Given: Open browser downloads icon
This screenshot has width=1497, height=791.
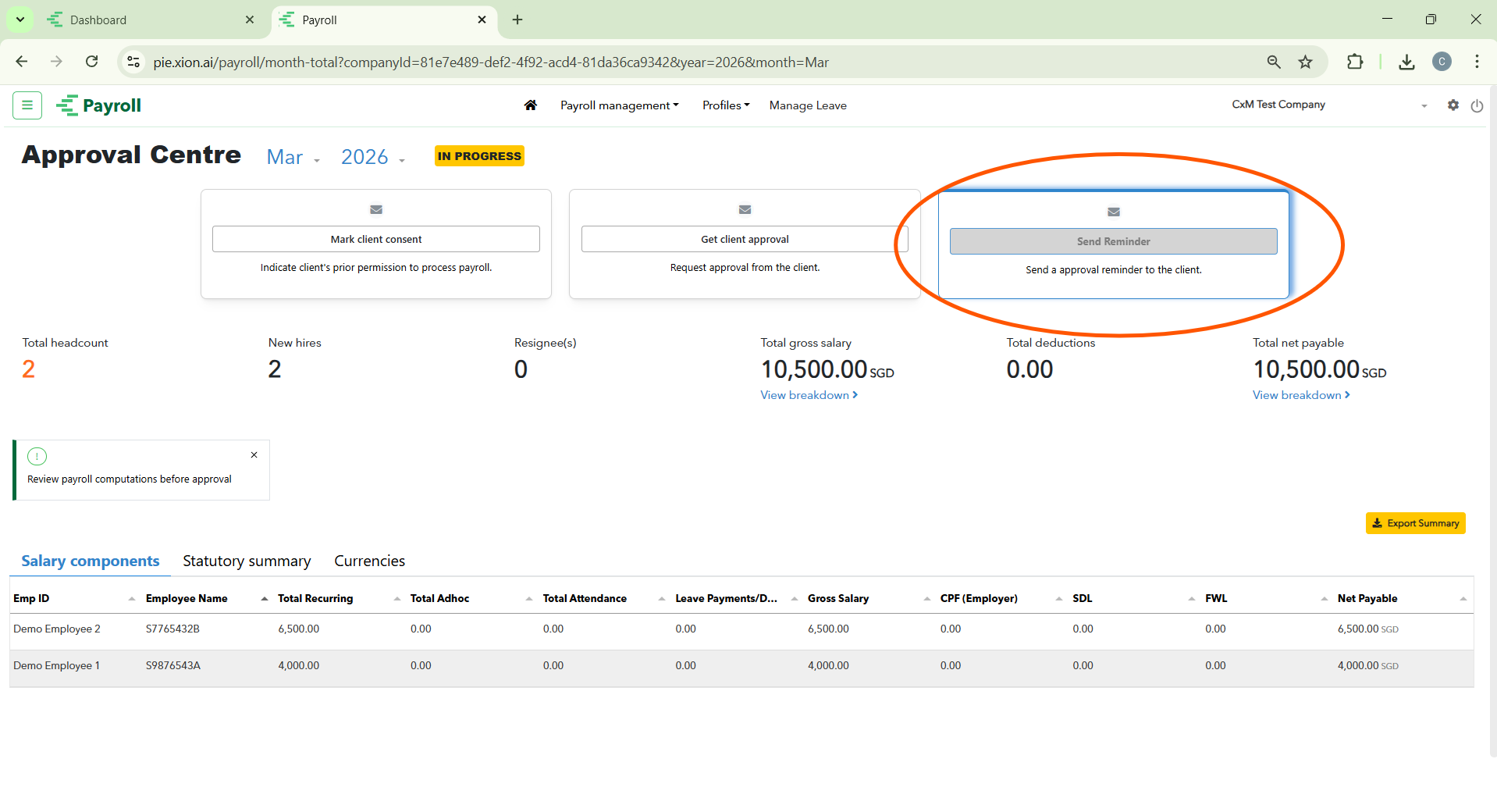Looking at the screenshot, I should click(x=1406, y=62).
